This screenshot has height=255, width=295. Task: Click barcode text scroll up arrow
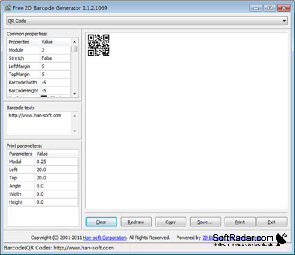74,116
